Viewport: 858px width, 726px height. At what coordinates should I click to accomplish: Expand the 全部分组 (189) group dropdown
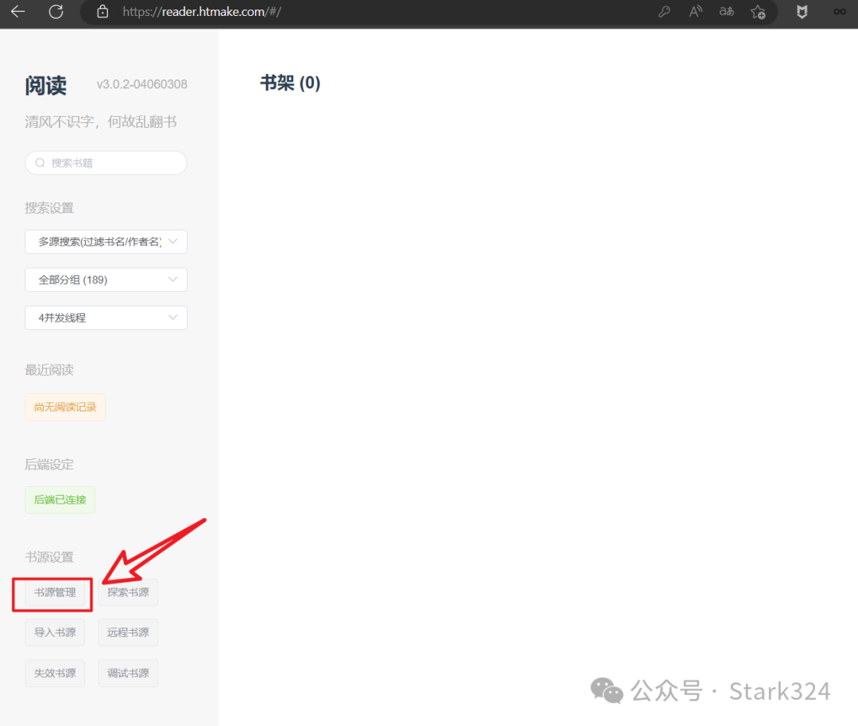(x=106, y=280)
